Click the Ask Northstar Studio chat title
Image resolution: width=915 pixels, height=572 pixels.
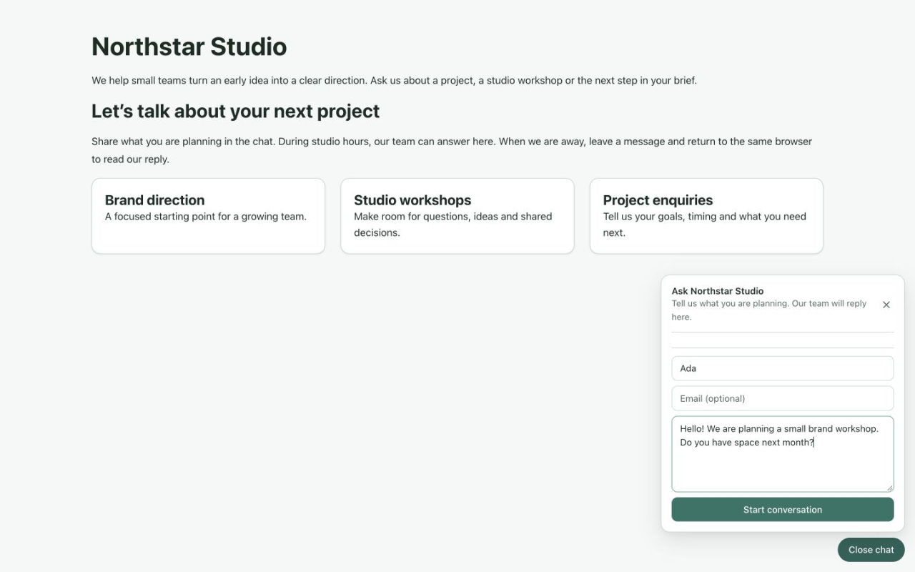point(718,291)
